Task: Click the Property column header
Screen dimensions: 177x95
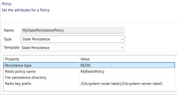Action: click(x=41, y=59)
